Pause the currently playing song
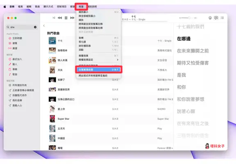 click(x=66, y=18)
